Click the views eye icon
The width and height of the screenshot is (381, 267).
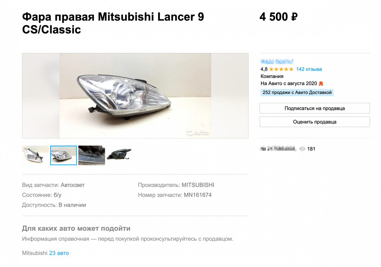point(302,149)
